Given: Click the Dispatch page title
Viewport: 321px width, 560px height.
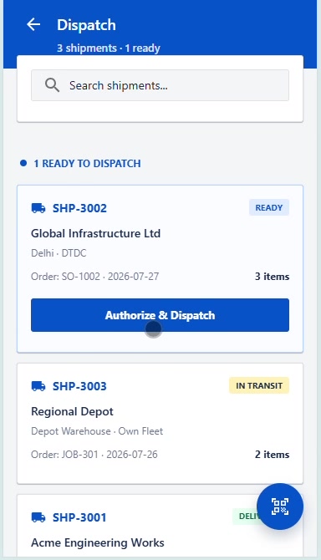Looking at the screenshot, I should [x=86, y=25].
